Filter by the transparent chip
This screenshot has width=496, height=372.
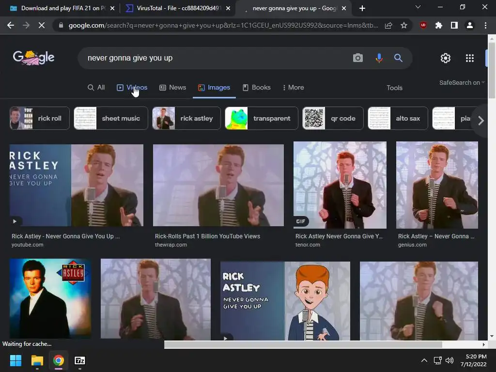261,118
